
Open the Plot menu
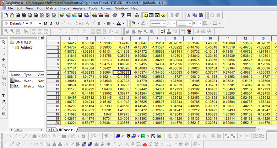[x=40, y=8]
